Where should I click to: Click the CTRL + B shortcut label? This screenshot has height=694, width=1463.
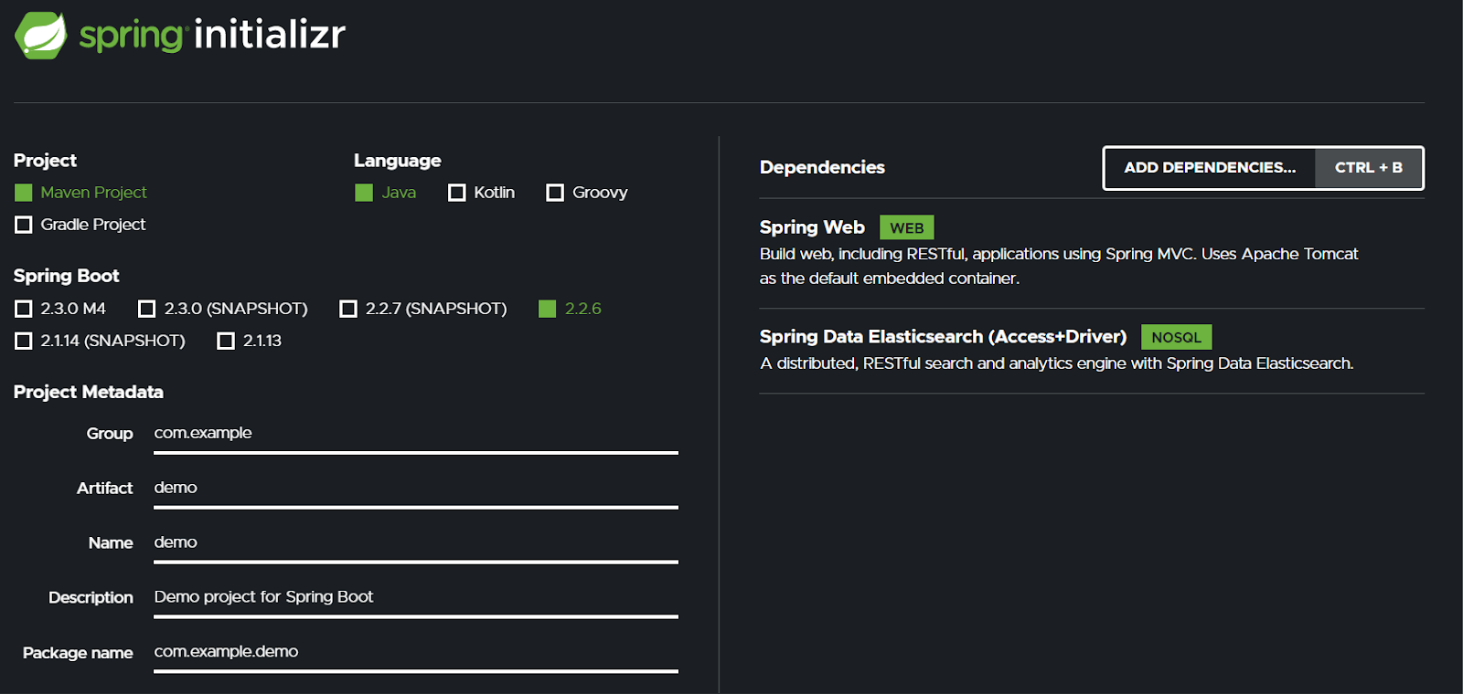(1369, 168)
